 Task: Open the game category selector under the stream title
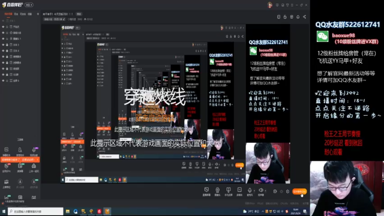pos(54,19)
